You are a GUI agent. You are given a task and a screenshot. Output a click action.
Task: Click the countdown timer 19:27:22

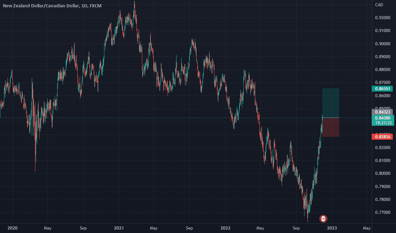(383, 123)
